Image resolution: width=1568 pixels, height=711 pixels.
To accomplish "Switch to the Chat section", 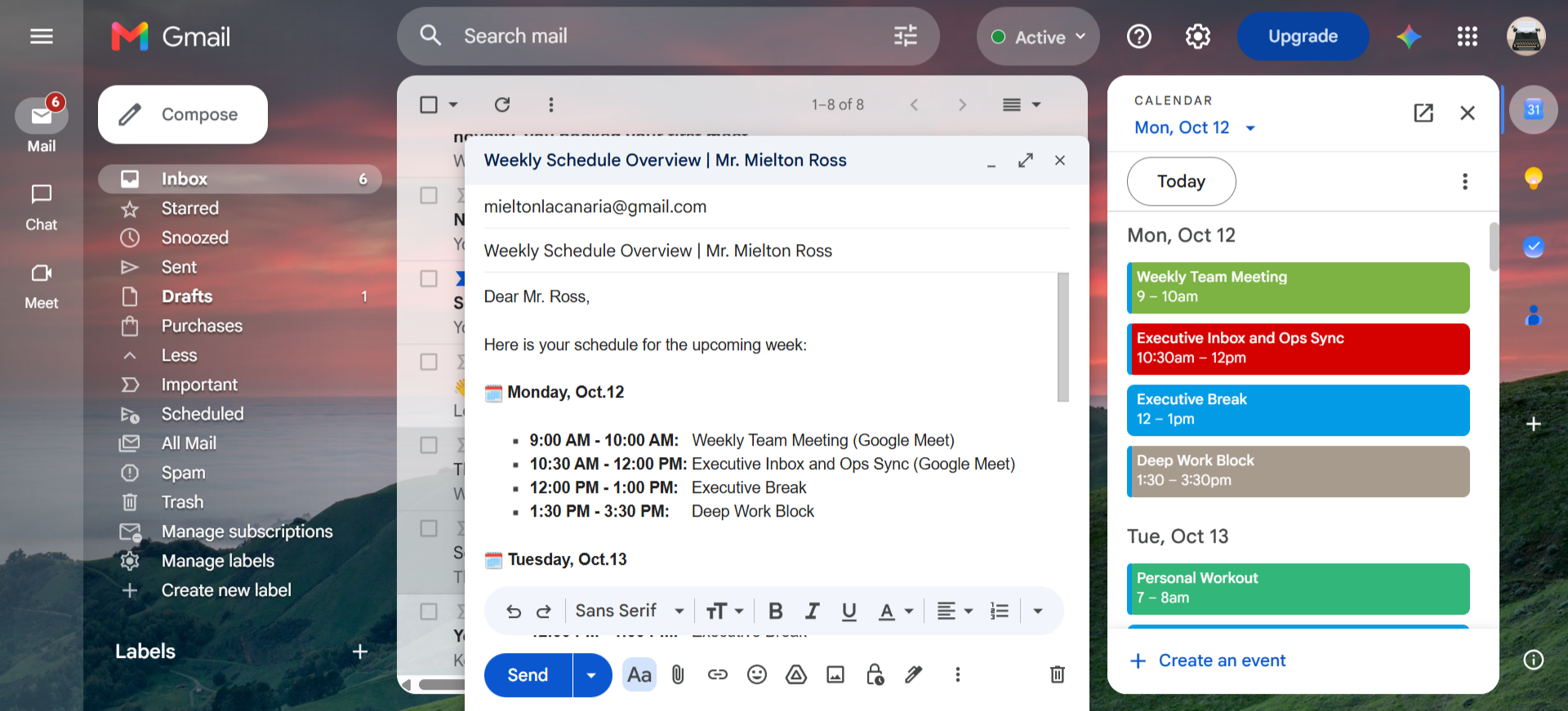I will pyautogui.click(x=42, y=207).
